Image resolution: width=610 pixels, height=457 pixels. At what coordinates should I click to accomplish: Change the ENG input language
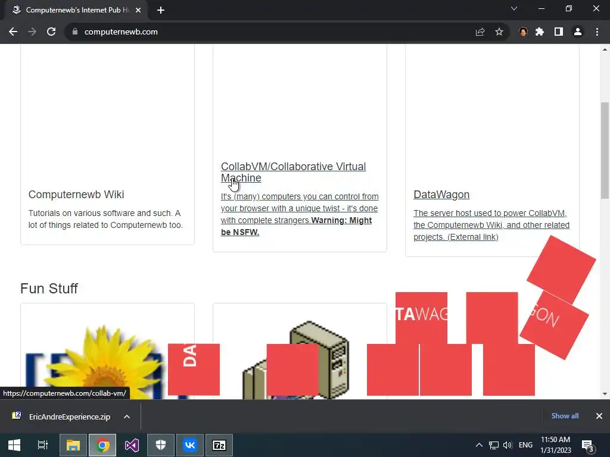[x=525, y=445]
